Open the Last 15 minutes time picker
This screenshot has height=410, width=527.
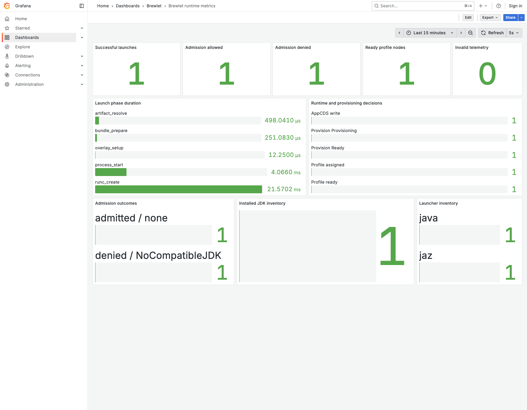[x=430, y=33]
